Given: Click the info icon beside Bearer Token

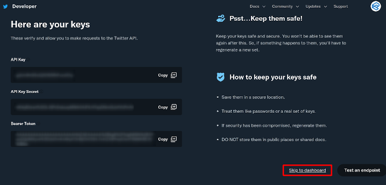Looking at the screenshot, I should tap(39, 124).
